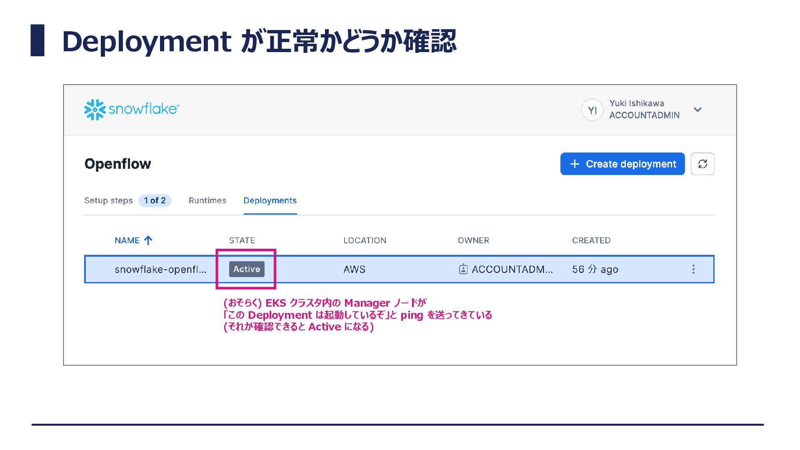Viewport: 800px width, 450px height.
Task: Click the plus icon in Create deployment
Action: (x=575, y=164)
